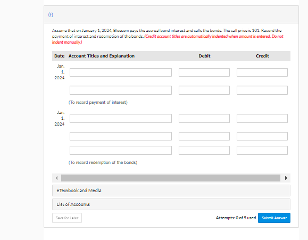
Task: Click account title field in last redemption row
Action: pyautogui.click(x=121, y=150)
